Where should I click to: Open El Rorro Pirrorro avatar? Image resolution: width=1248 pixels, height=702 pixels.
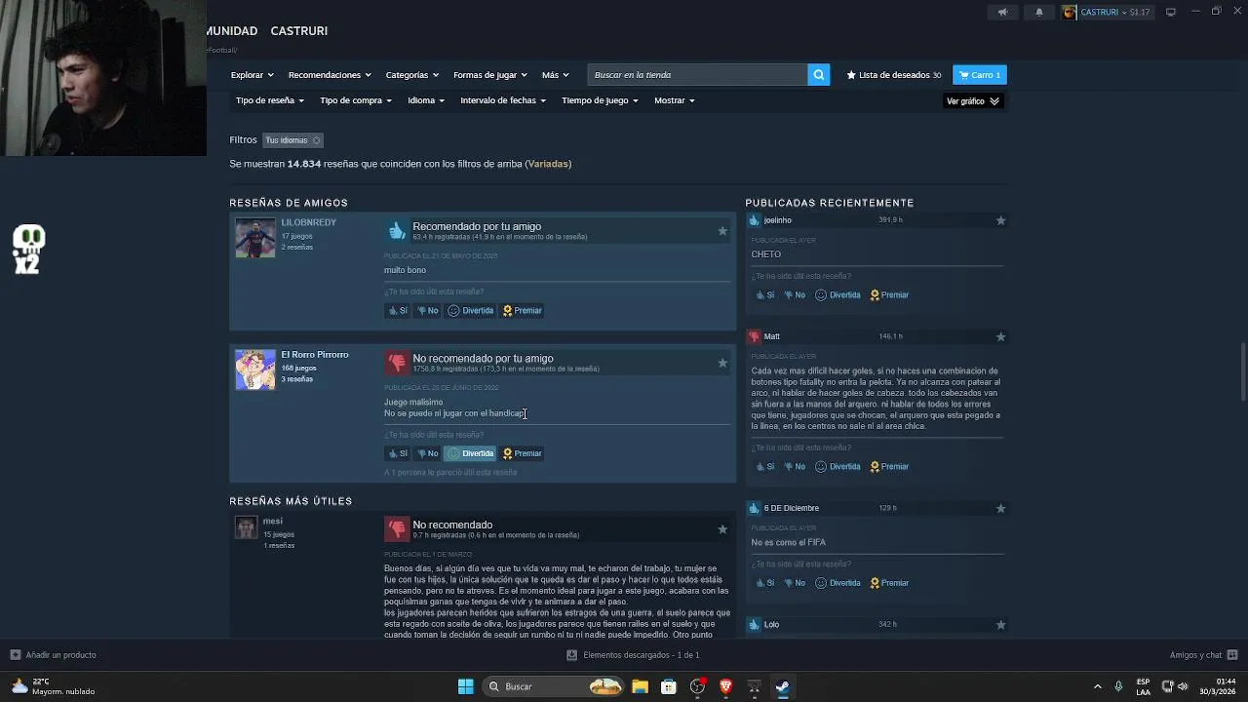pyautogui.click(x=255, y=370)
